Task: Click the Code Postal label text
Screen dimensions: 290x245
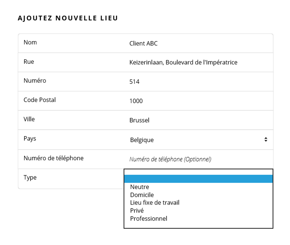Action: (x=39, y=100)
